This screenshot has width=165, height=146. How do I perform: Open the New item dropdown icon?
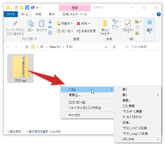(115, 21)
